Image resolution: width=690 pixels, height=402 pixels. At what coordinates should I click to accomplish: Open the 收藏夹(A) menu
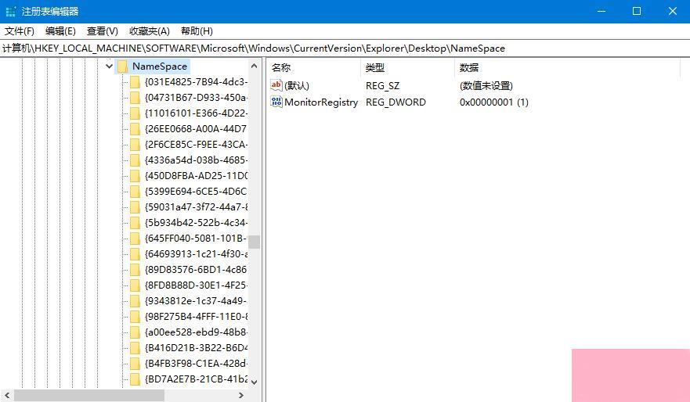[x=149, y=31]
